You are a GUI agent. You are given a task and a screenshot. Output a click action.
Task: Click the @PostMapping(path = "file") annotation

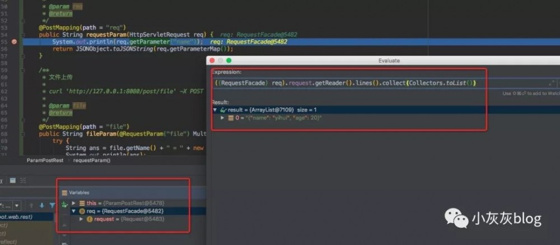(84, 127)
